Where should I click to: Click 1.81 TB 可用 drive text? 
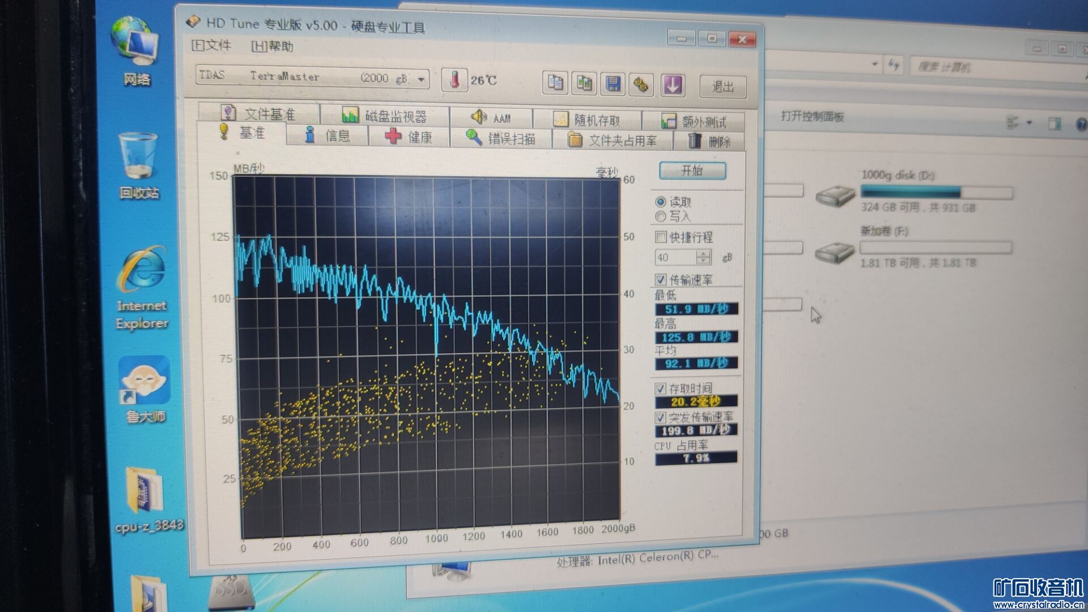coord(918,263)
